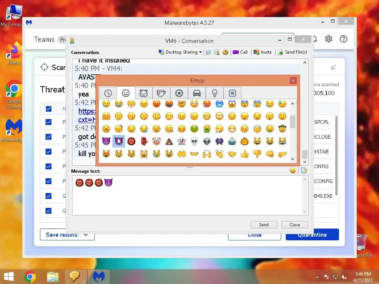Send the typed message

click(x=264, y=225)
